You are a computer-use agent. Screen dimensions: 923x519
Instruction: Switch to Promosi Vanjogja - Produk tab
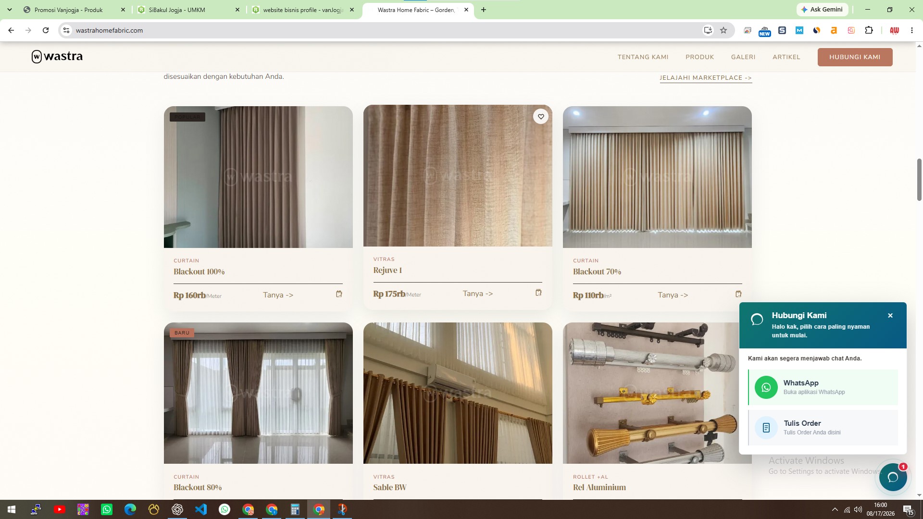tap(75, 10)
